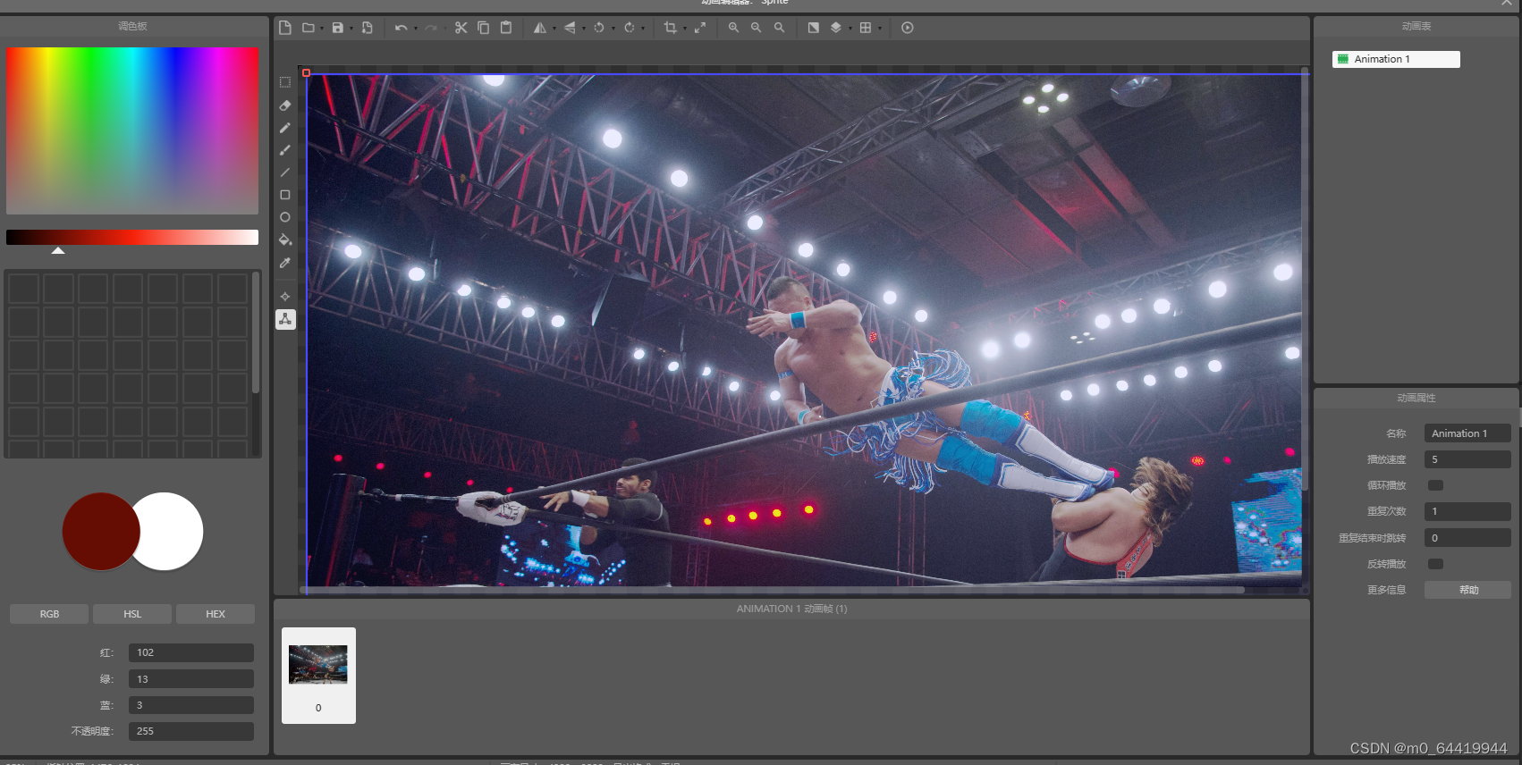Click the 播放速度 speed field
Viewport: 1522px width, 765px height.
click(x=1467, y=459)
